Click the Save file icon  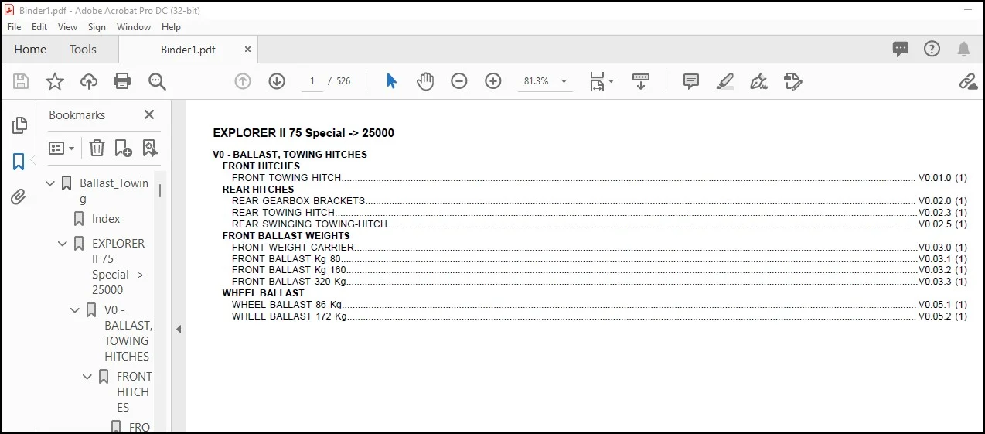point(21,81)
